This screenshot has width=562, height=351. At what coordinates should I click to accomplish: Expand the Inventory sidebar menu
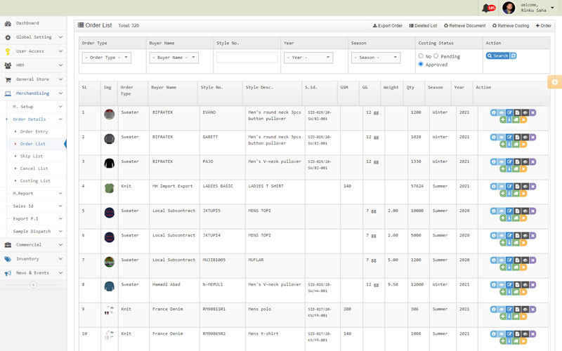click(33, 258)
